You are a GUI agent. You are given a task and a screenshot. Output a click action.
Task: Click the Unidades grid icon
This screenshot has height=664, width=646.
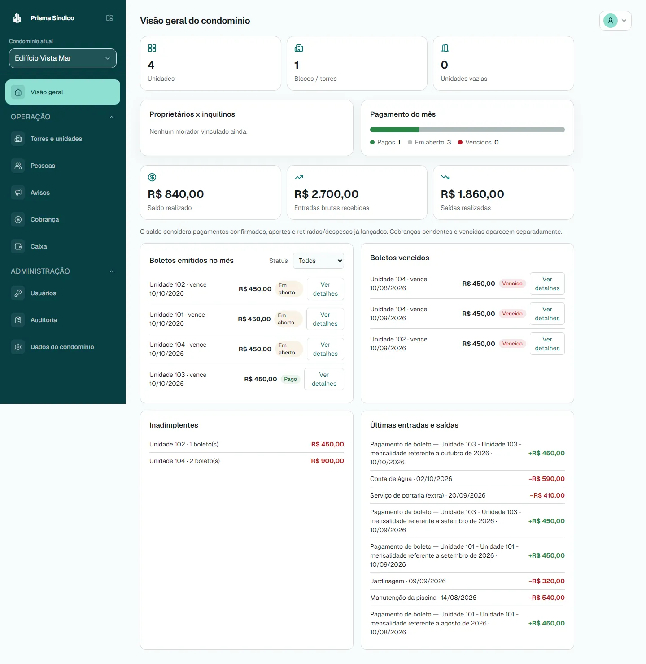[x=152, y=48]
